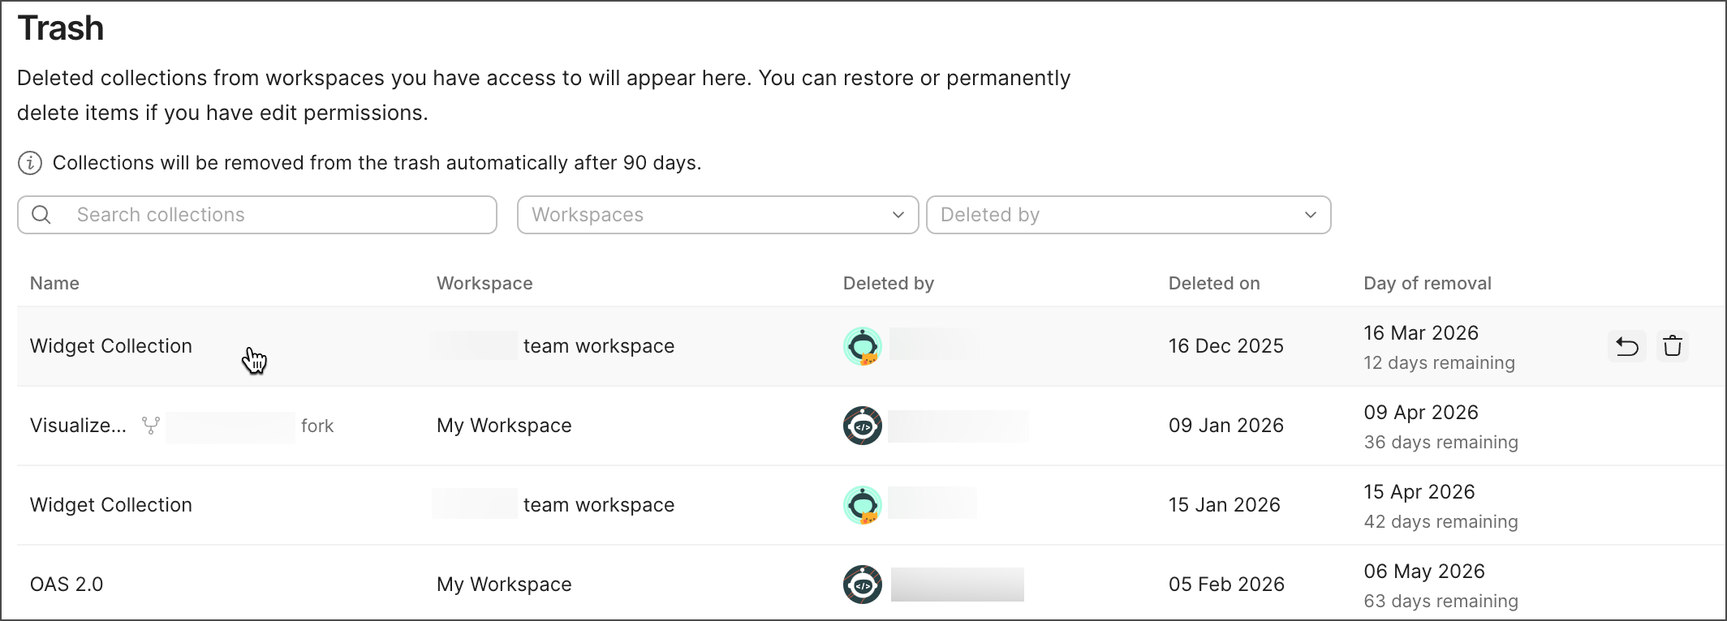Click the Deleted on column header
Image resolution: width=1727 pixels, height=621 pixels.
point(1214,284)
